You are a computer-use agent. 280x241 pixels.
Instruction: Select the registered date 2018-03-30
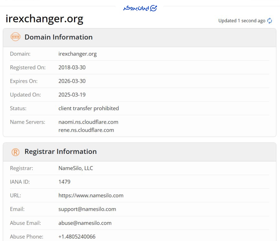tap(72, 67)
